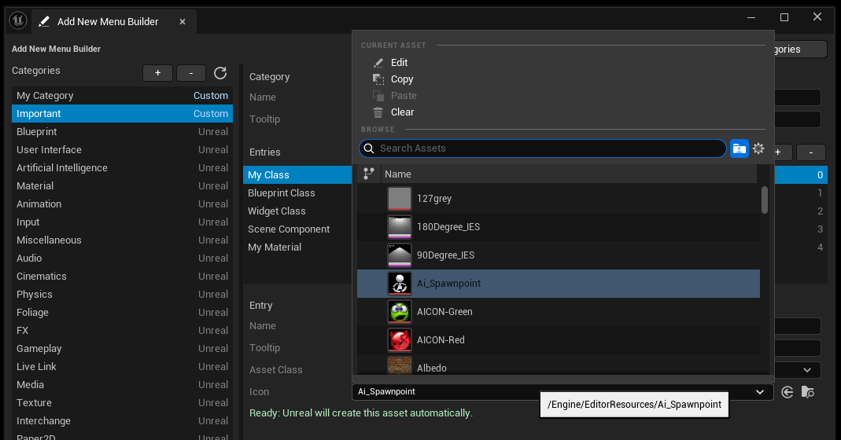
Task: Remove entry with minus button
Action: pos(811,152)
